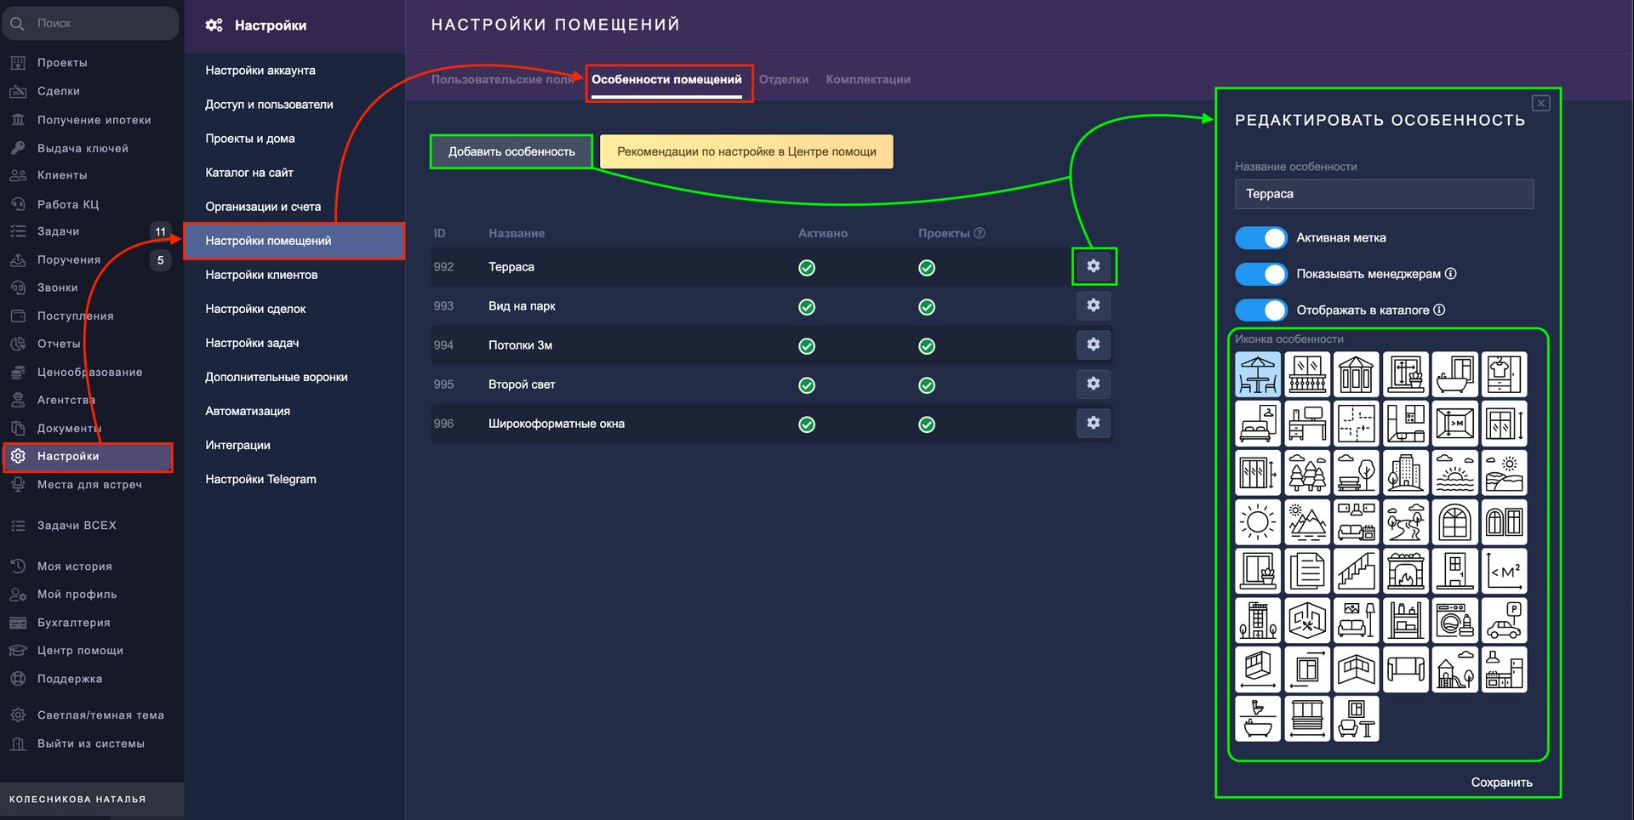Click gear icon in Потолки 3м row
This screenshot has height=820, width=1634.
(x=1094, y=345)
